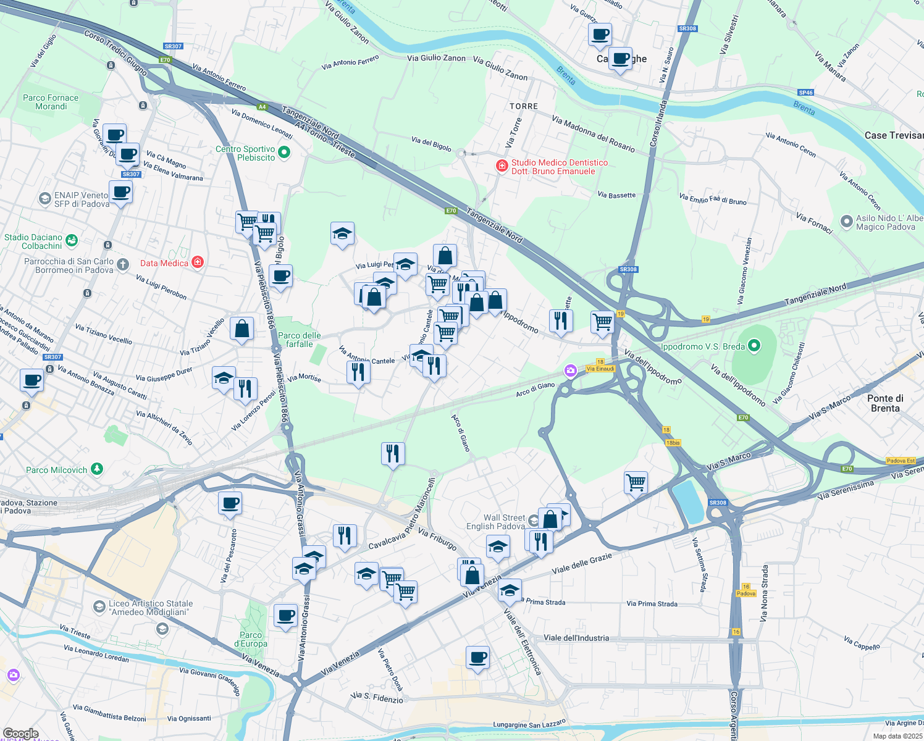Click the Case Trevisan place name
Screen dimensions: 924x741
pyautogui.click(x=894, y=135)
